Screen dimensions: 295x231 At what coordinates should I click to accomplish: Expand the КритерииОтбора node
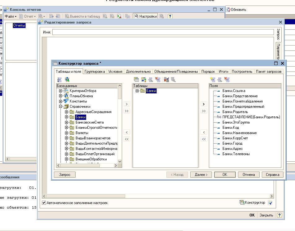point(60,91)
